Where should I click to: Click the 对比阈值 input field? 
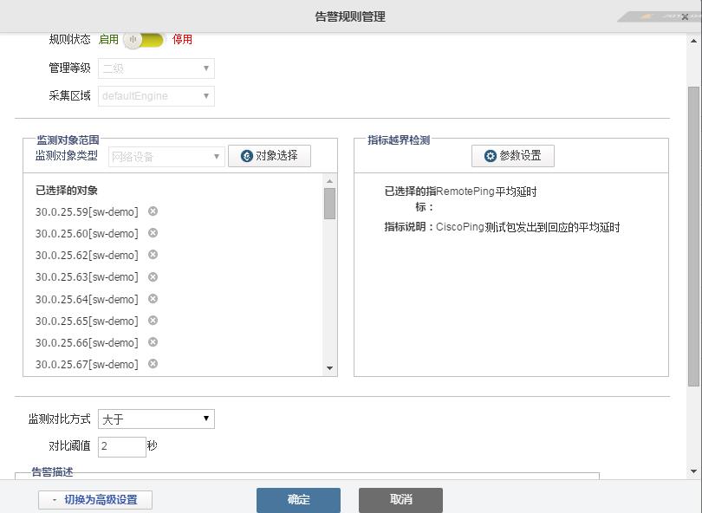tap(122, 447)
